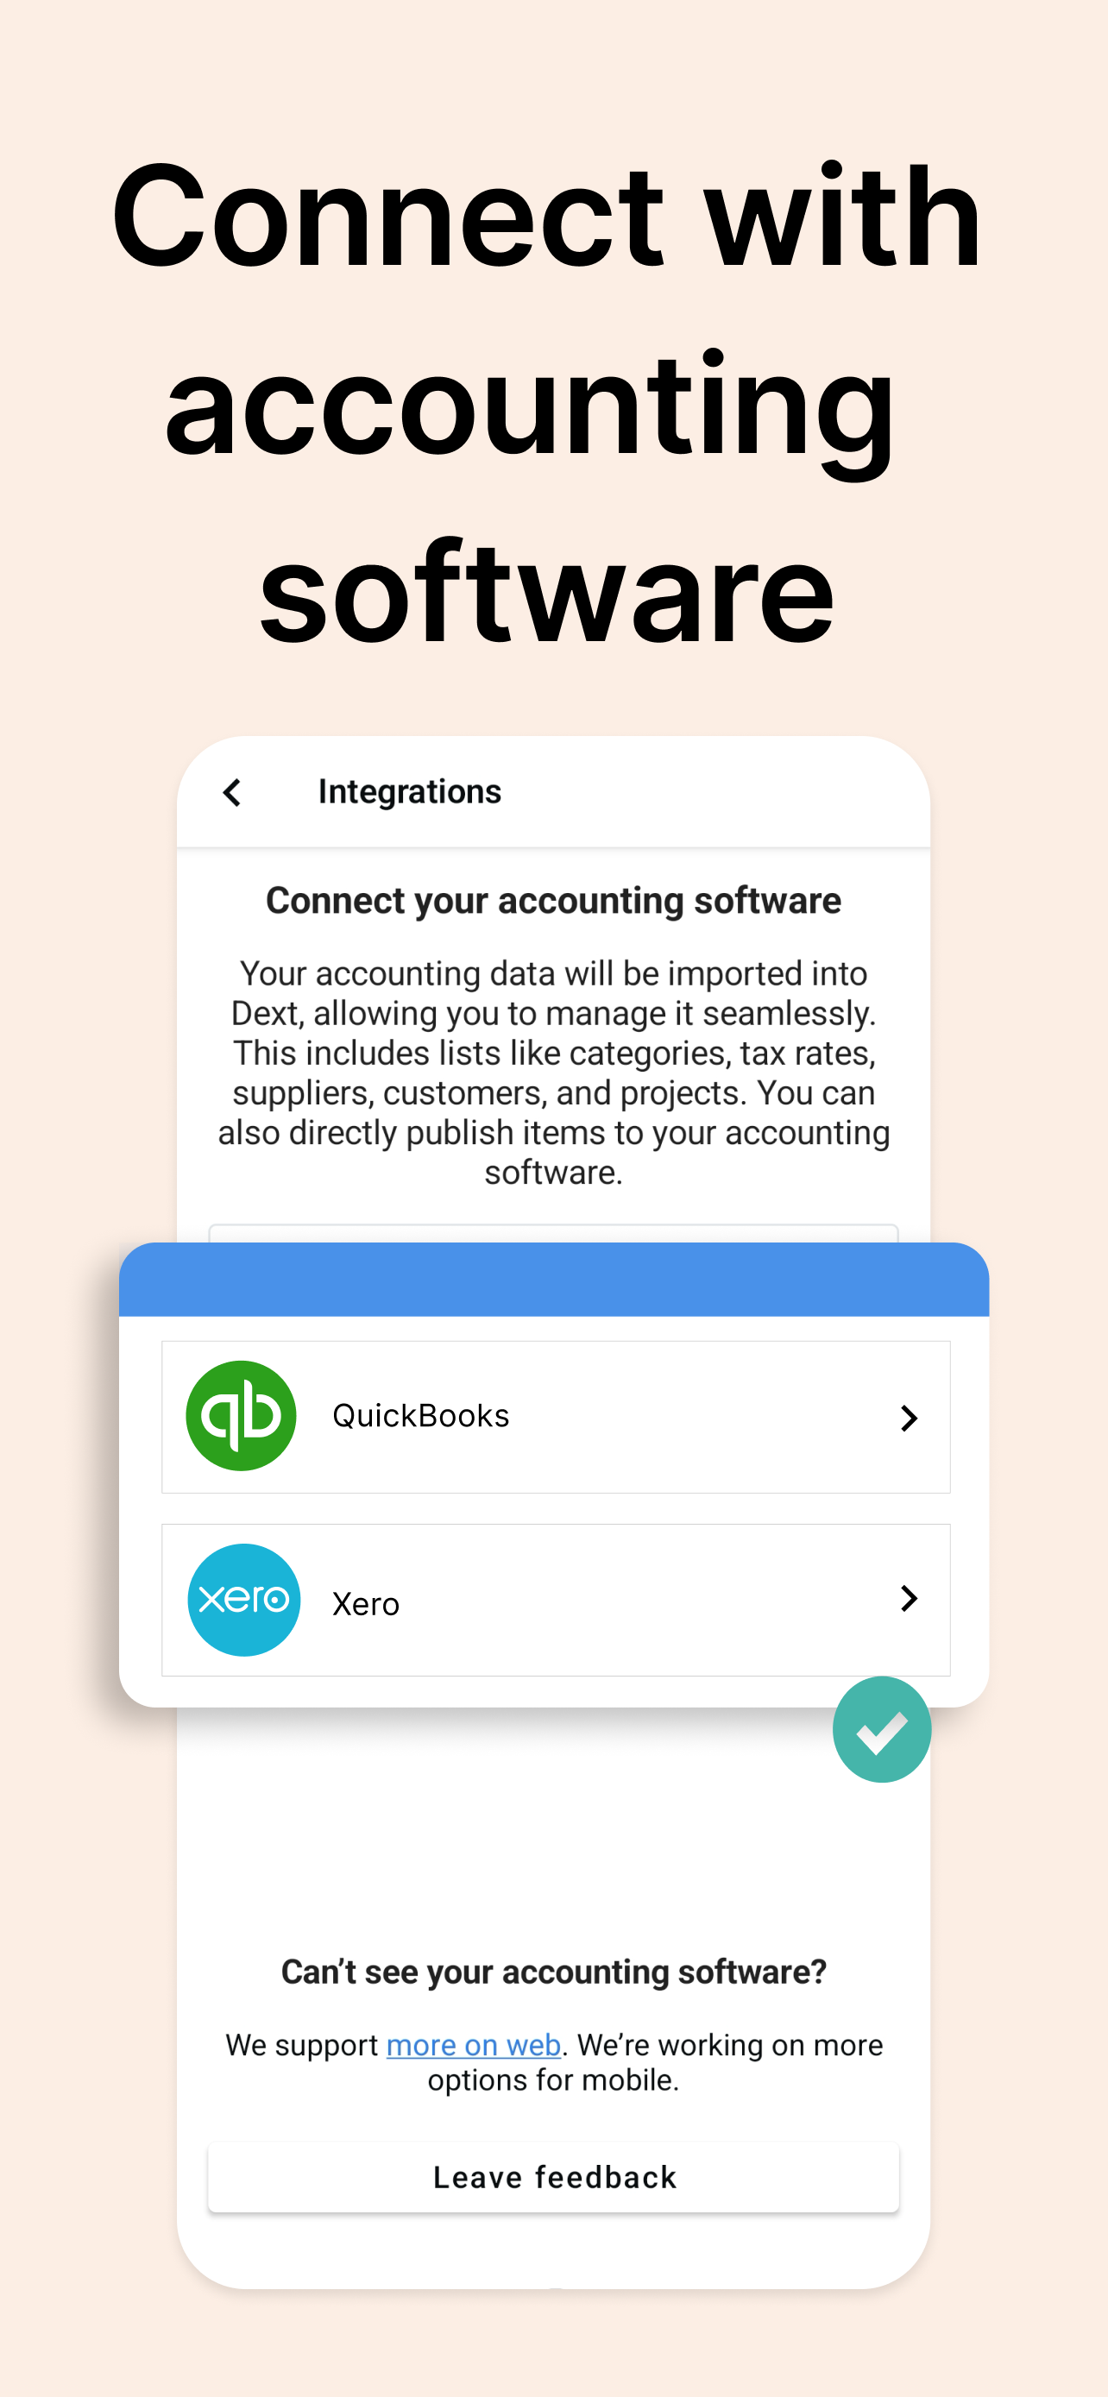
Task: Tap 'Can't see your accounting software?' heading
Action: pos(553,1972)
